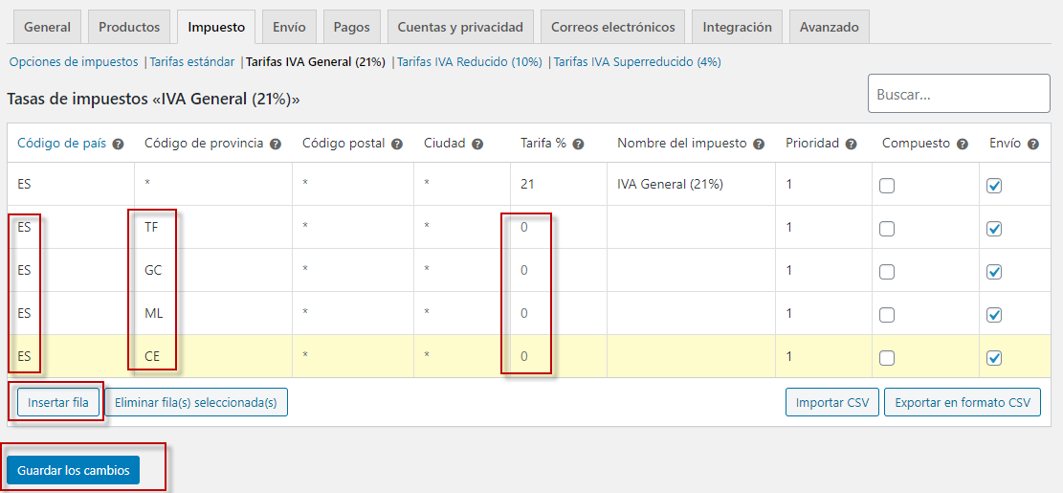Open Cuentas y privacidad tab

[x=460, y=27]
